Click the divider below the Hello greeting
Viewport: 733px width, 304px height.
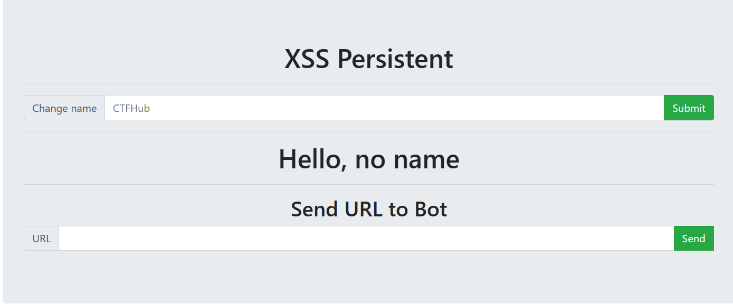tap(369, 184)
